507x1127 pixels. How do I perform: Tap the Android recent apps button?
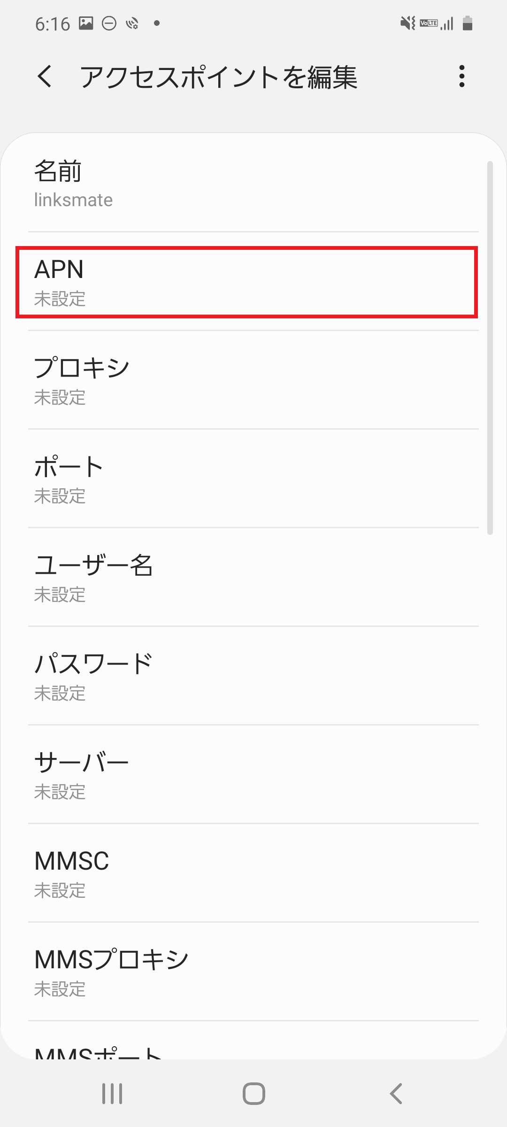pyautogui.click(x=112, y=1094)
